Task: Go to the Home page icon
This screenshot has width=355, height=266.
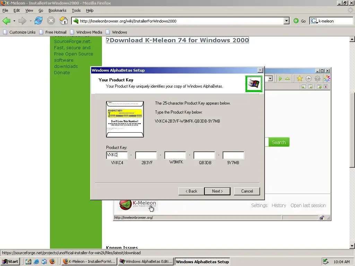Action: [x=64, y=21]
